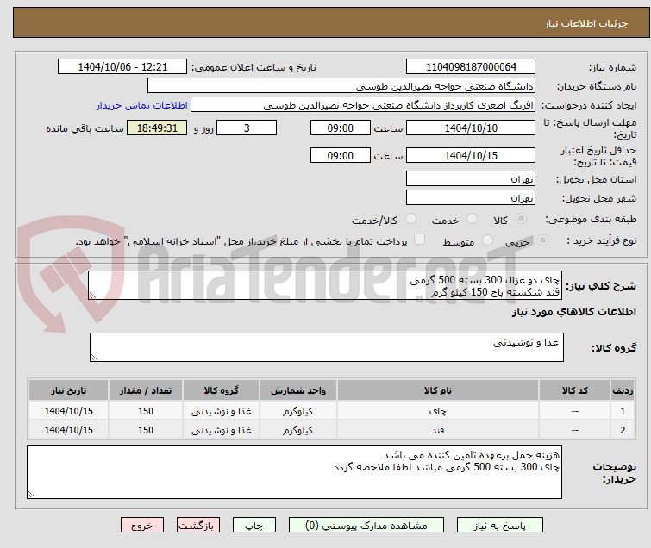Click غذا و نوشیدنی in the قند row
This screenshot has height=548, width=651.
pos(221,430)
